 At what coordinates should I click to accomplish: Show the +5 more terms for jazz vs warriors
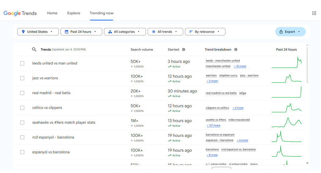(212, 81)
